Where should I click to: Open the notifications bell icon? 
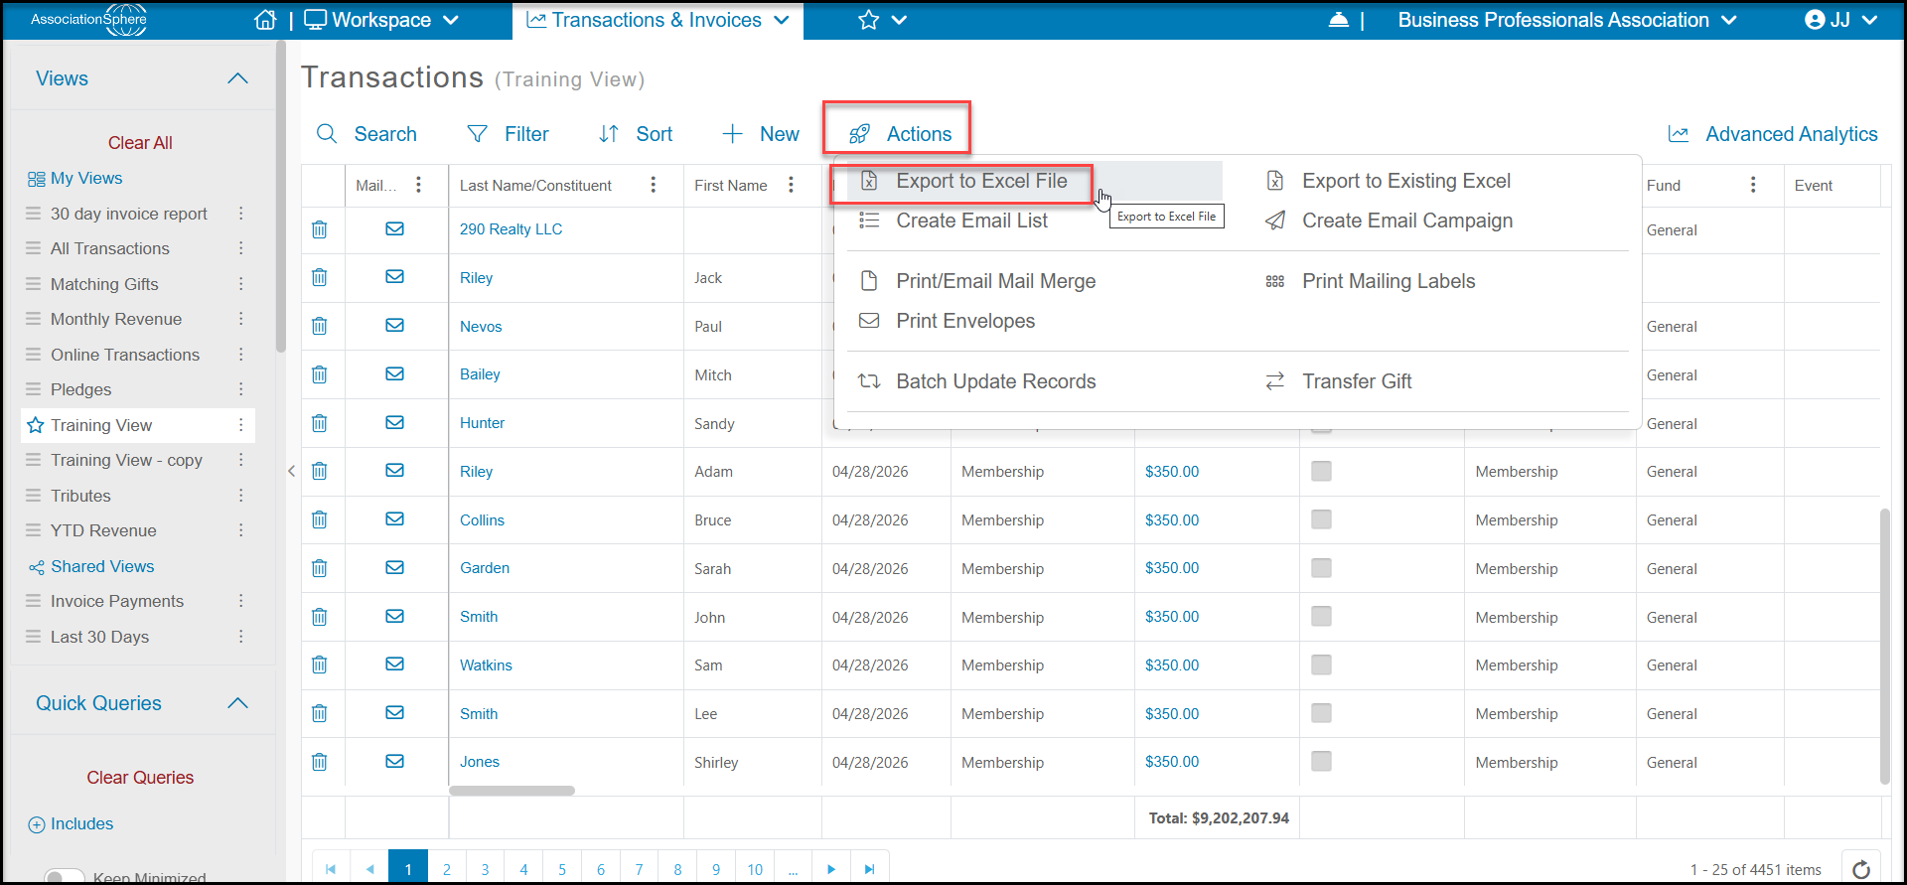[1338, 20]
